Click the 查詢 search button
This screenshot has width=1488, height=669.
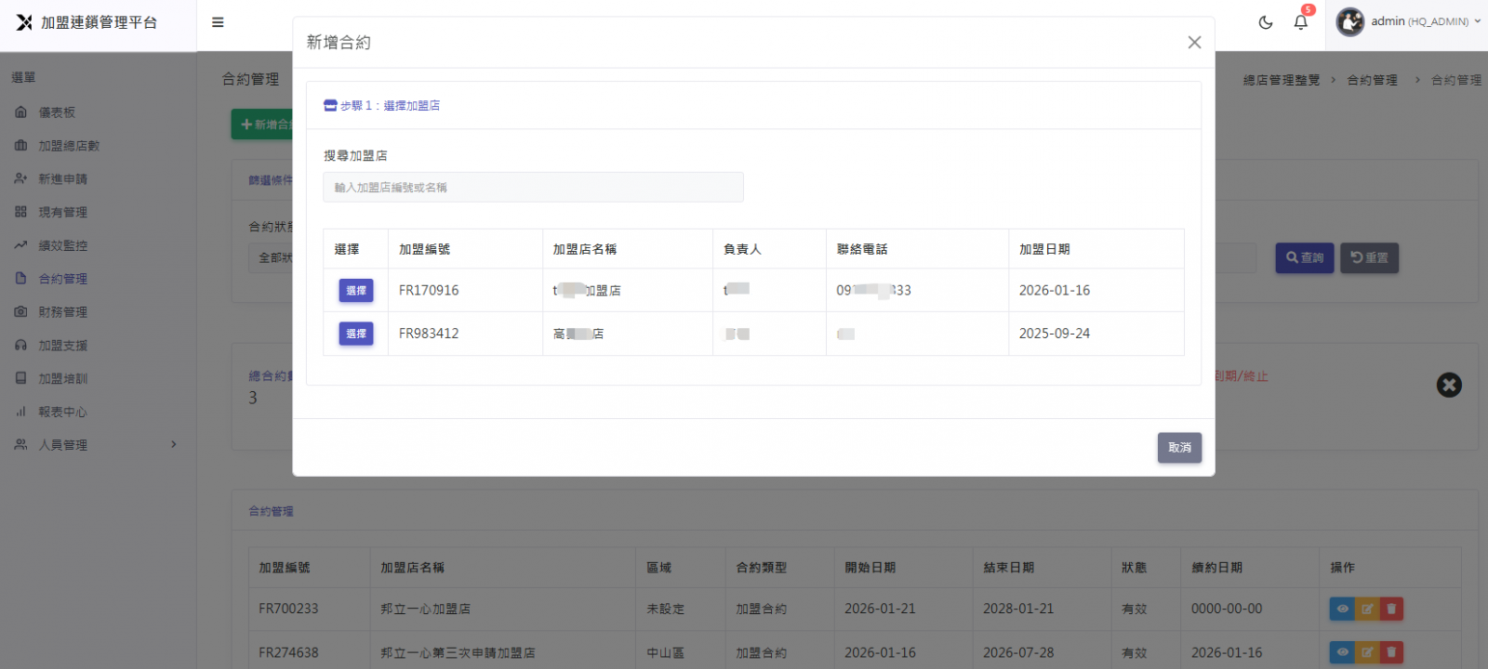(1305, 257)
